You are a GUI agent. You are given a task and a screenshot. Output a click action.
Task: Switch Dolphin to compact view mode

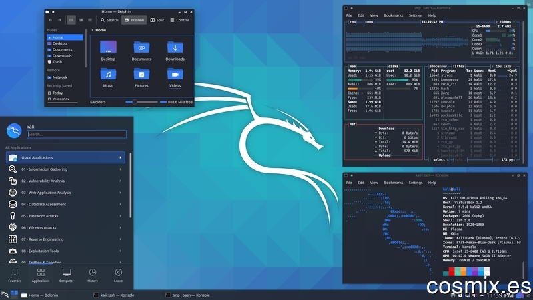(81, 20)
